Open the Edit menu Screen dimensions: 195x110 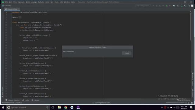(11, 2)
